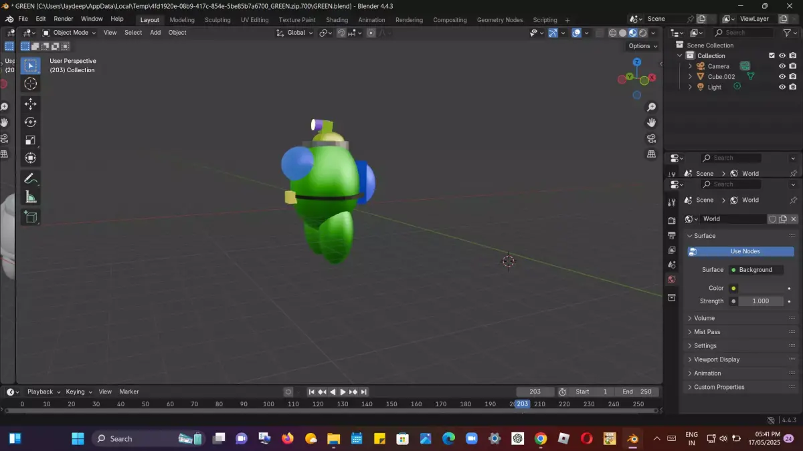Toggle snapping magnet in header
This screenshot has width=803, height=451.
pyautogui.click(x=341, y=33)
